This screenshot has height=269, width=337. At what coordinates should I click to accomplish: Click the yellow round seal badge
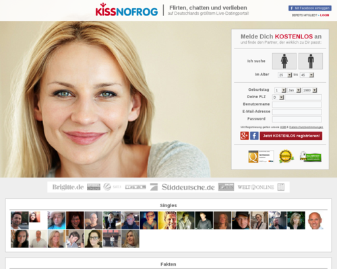286,156
